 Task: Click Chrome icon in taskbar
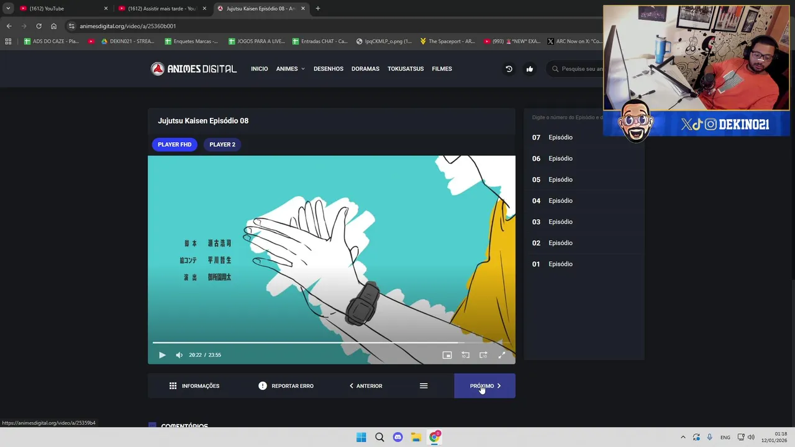tap(435, 437)
